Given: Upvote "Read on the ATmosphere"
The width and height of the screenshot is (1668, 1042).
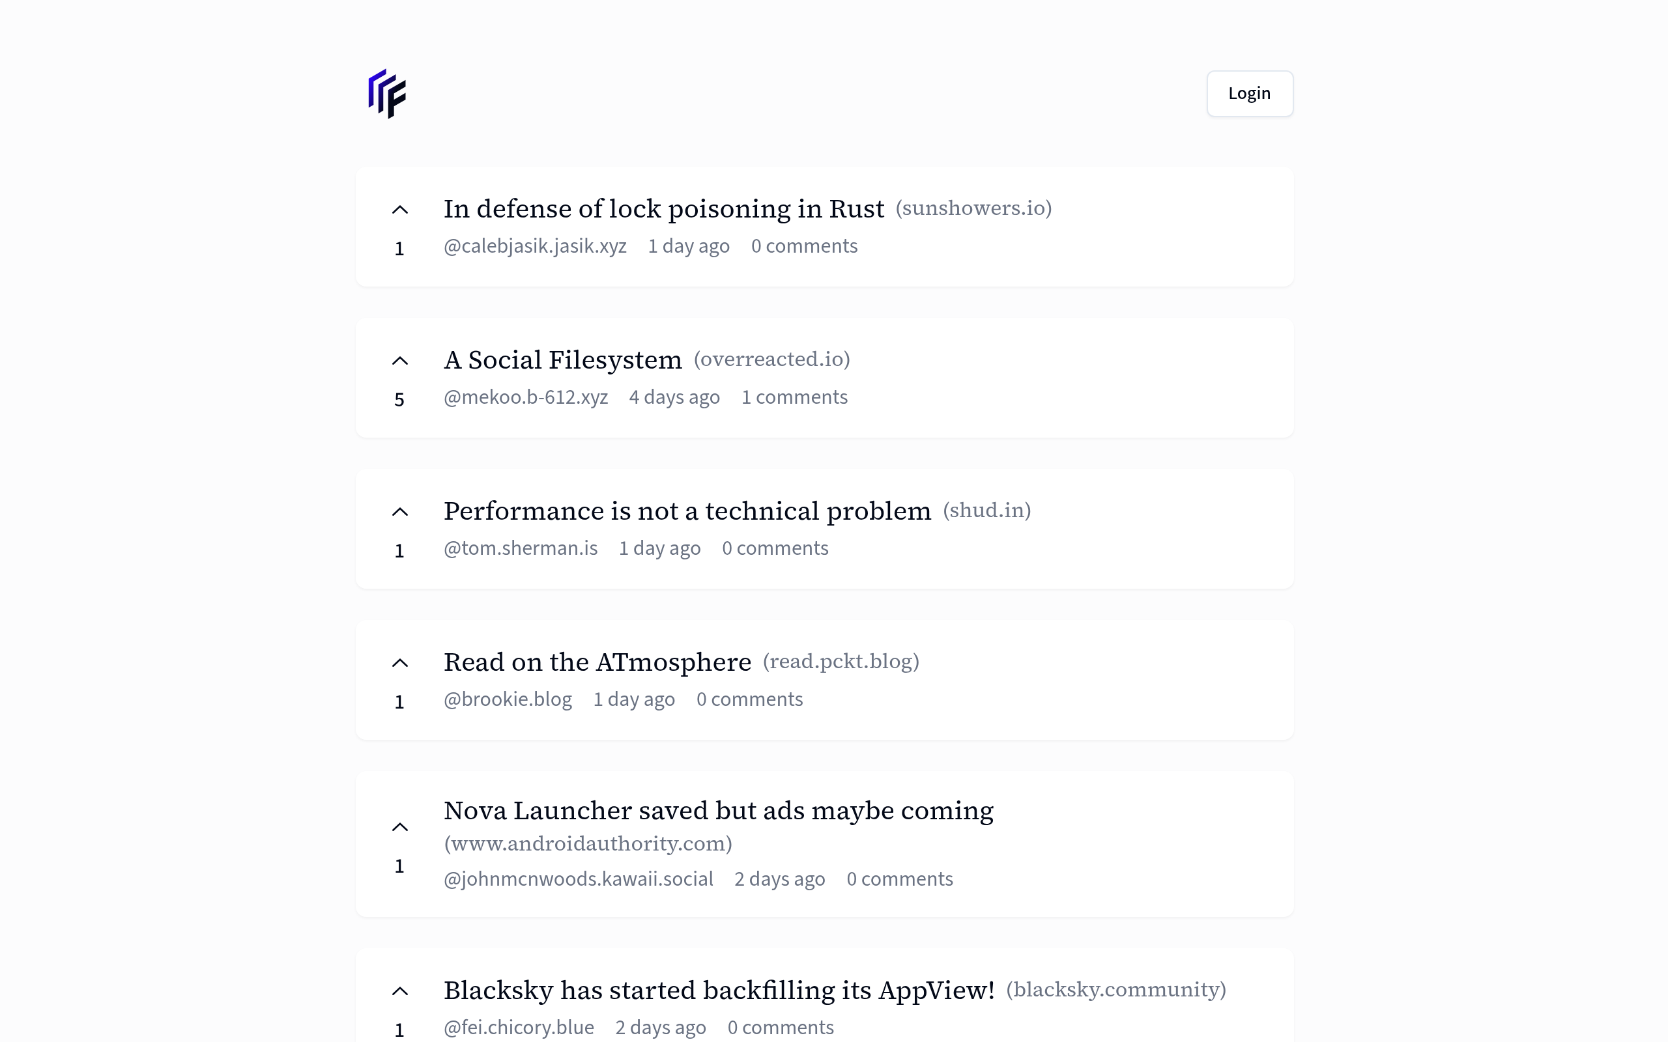Looking at the screenshot, I should 400,662.
